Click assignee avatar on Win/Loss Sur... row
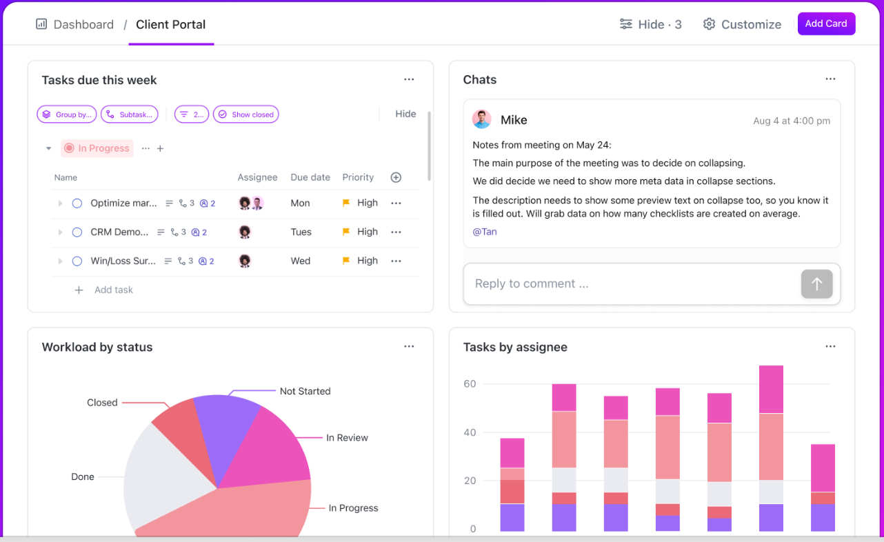Screen dimensions: 884x542 click(245, 261)
